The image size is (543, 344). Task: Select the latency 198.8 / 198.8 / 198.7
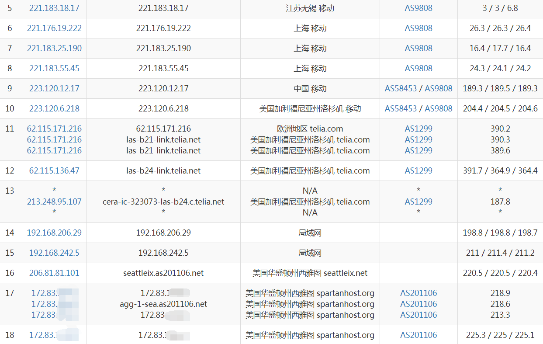click(x=500, y=233)
